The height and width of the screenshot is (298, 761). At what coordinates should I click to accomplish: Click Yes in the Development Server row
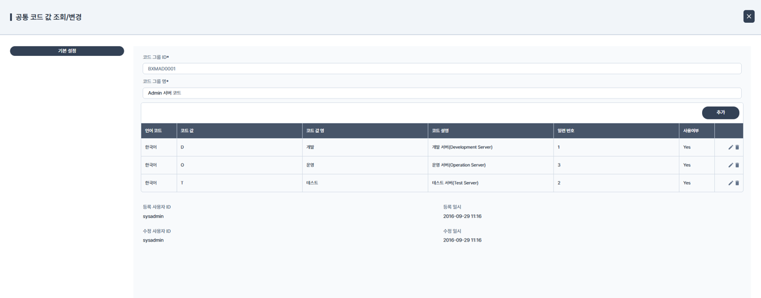(x=686, y=147)
